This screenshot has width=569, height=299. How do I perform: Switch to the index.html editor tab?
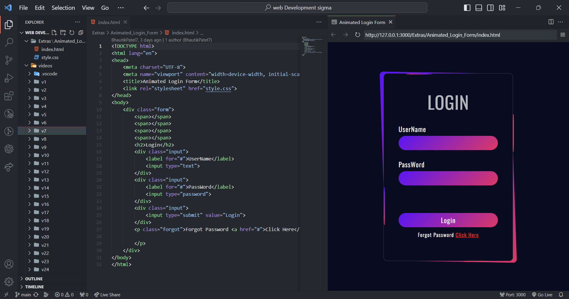point(109,22)
